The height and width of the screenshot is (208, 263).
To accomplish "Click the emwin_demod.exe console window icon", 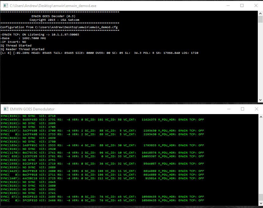I will 5,6.
